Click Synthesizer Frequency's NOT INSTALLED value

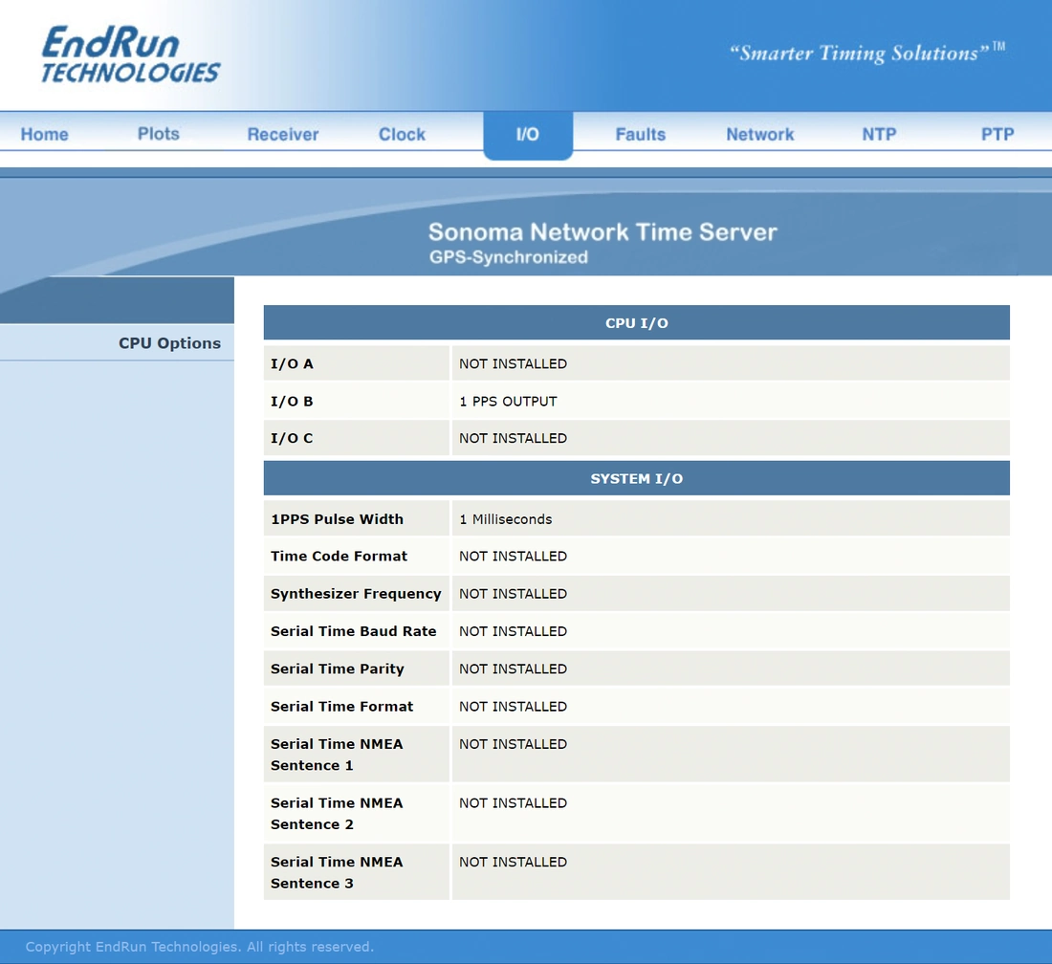514,594
